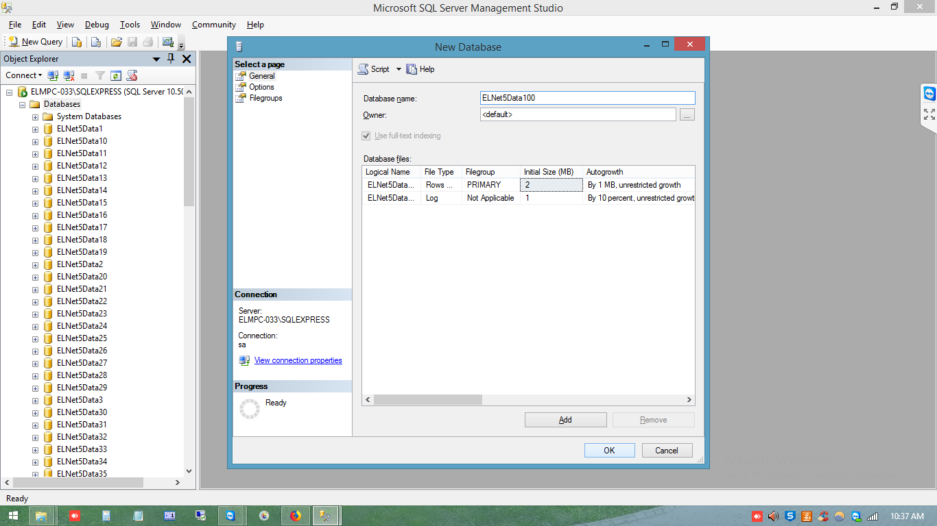Image resolution: width=937 pixels, height=526 pixels.
Task: Click the Calculator icon in taskbar
Action: click(x=106, y=516)
